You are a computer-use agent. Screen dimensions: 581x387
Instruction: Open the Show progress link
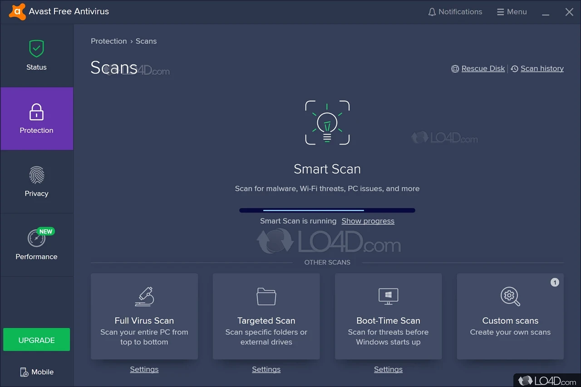click(x=368, y=221)
